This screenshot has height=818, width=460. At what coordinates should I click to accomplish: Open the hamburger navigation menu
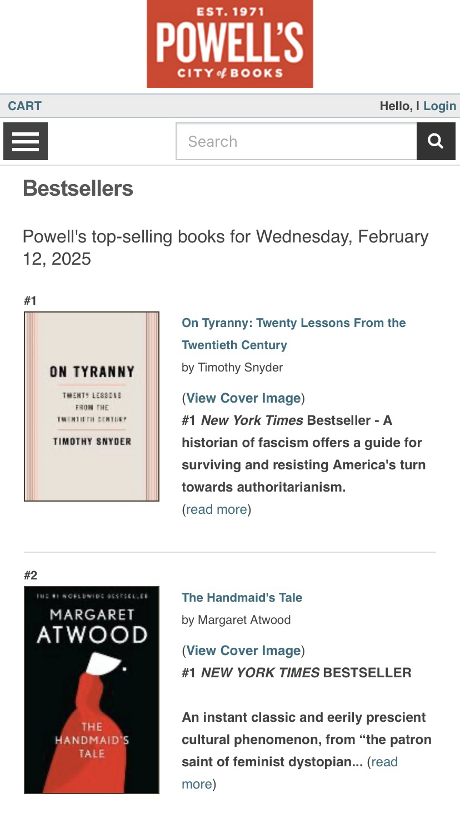pyautogui.click(x=26, y=141)
